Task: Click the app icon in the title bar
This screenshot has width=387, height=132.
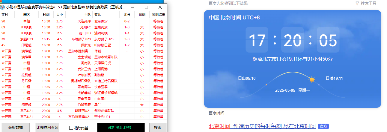Action: pos(3,7)
